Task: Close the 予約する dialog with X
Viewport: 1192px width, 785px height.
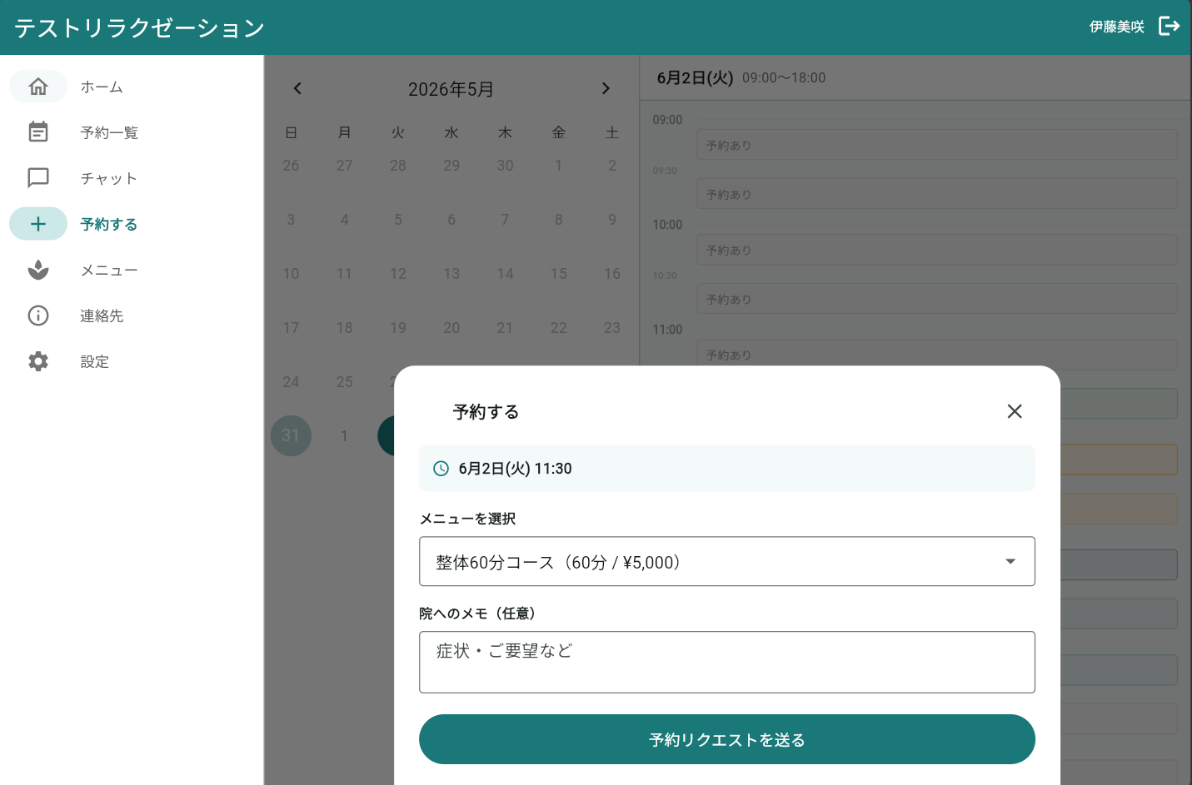Action: coord(1015,411)
